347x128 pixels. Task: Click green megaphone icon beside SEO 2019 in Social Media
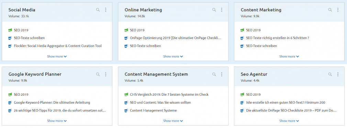point(10,30)
